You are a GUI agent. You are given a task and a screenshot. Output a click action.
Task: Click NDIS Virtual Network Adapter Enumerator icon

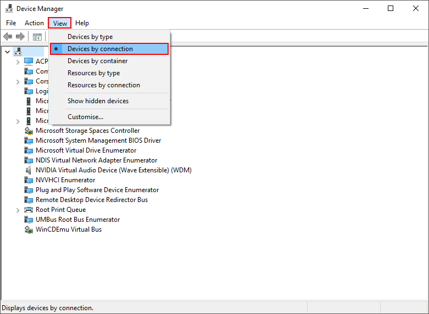pos(29,160)
